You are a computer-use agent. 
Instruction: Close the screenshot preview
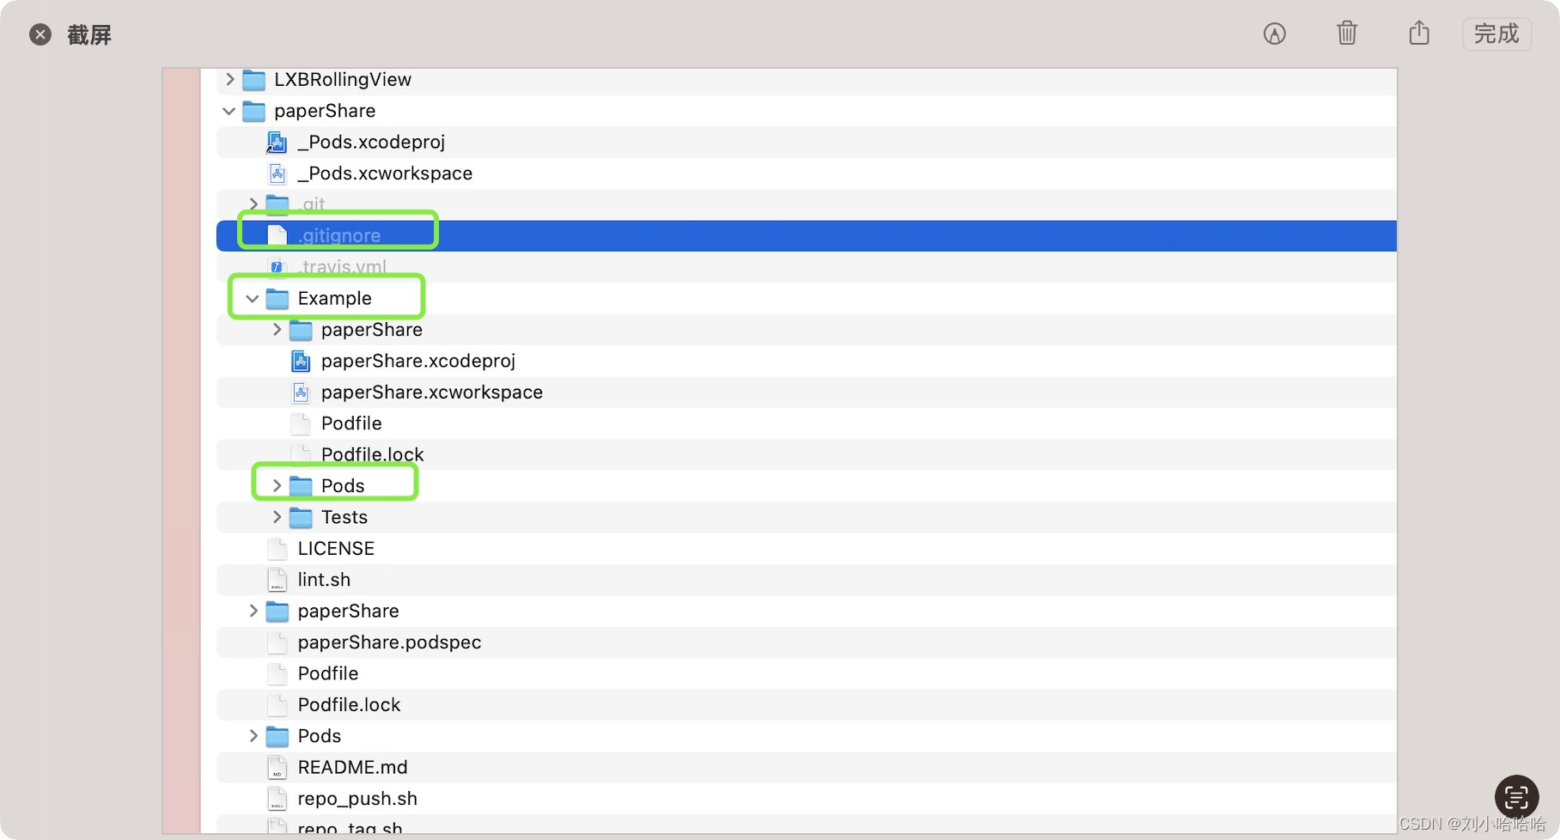tap(40, 34)
